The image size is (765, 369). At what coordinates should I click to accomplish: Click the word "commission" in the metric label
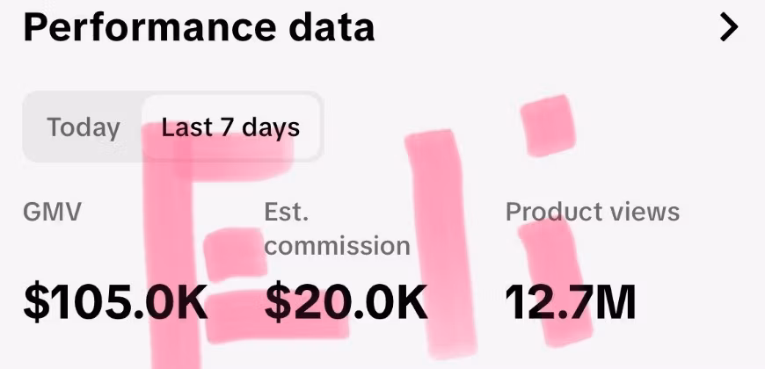[x=337, y=245]
